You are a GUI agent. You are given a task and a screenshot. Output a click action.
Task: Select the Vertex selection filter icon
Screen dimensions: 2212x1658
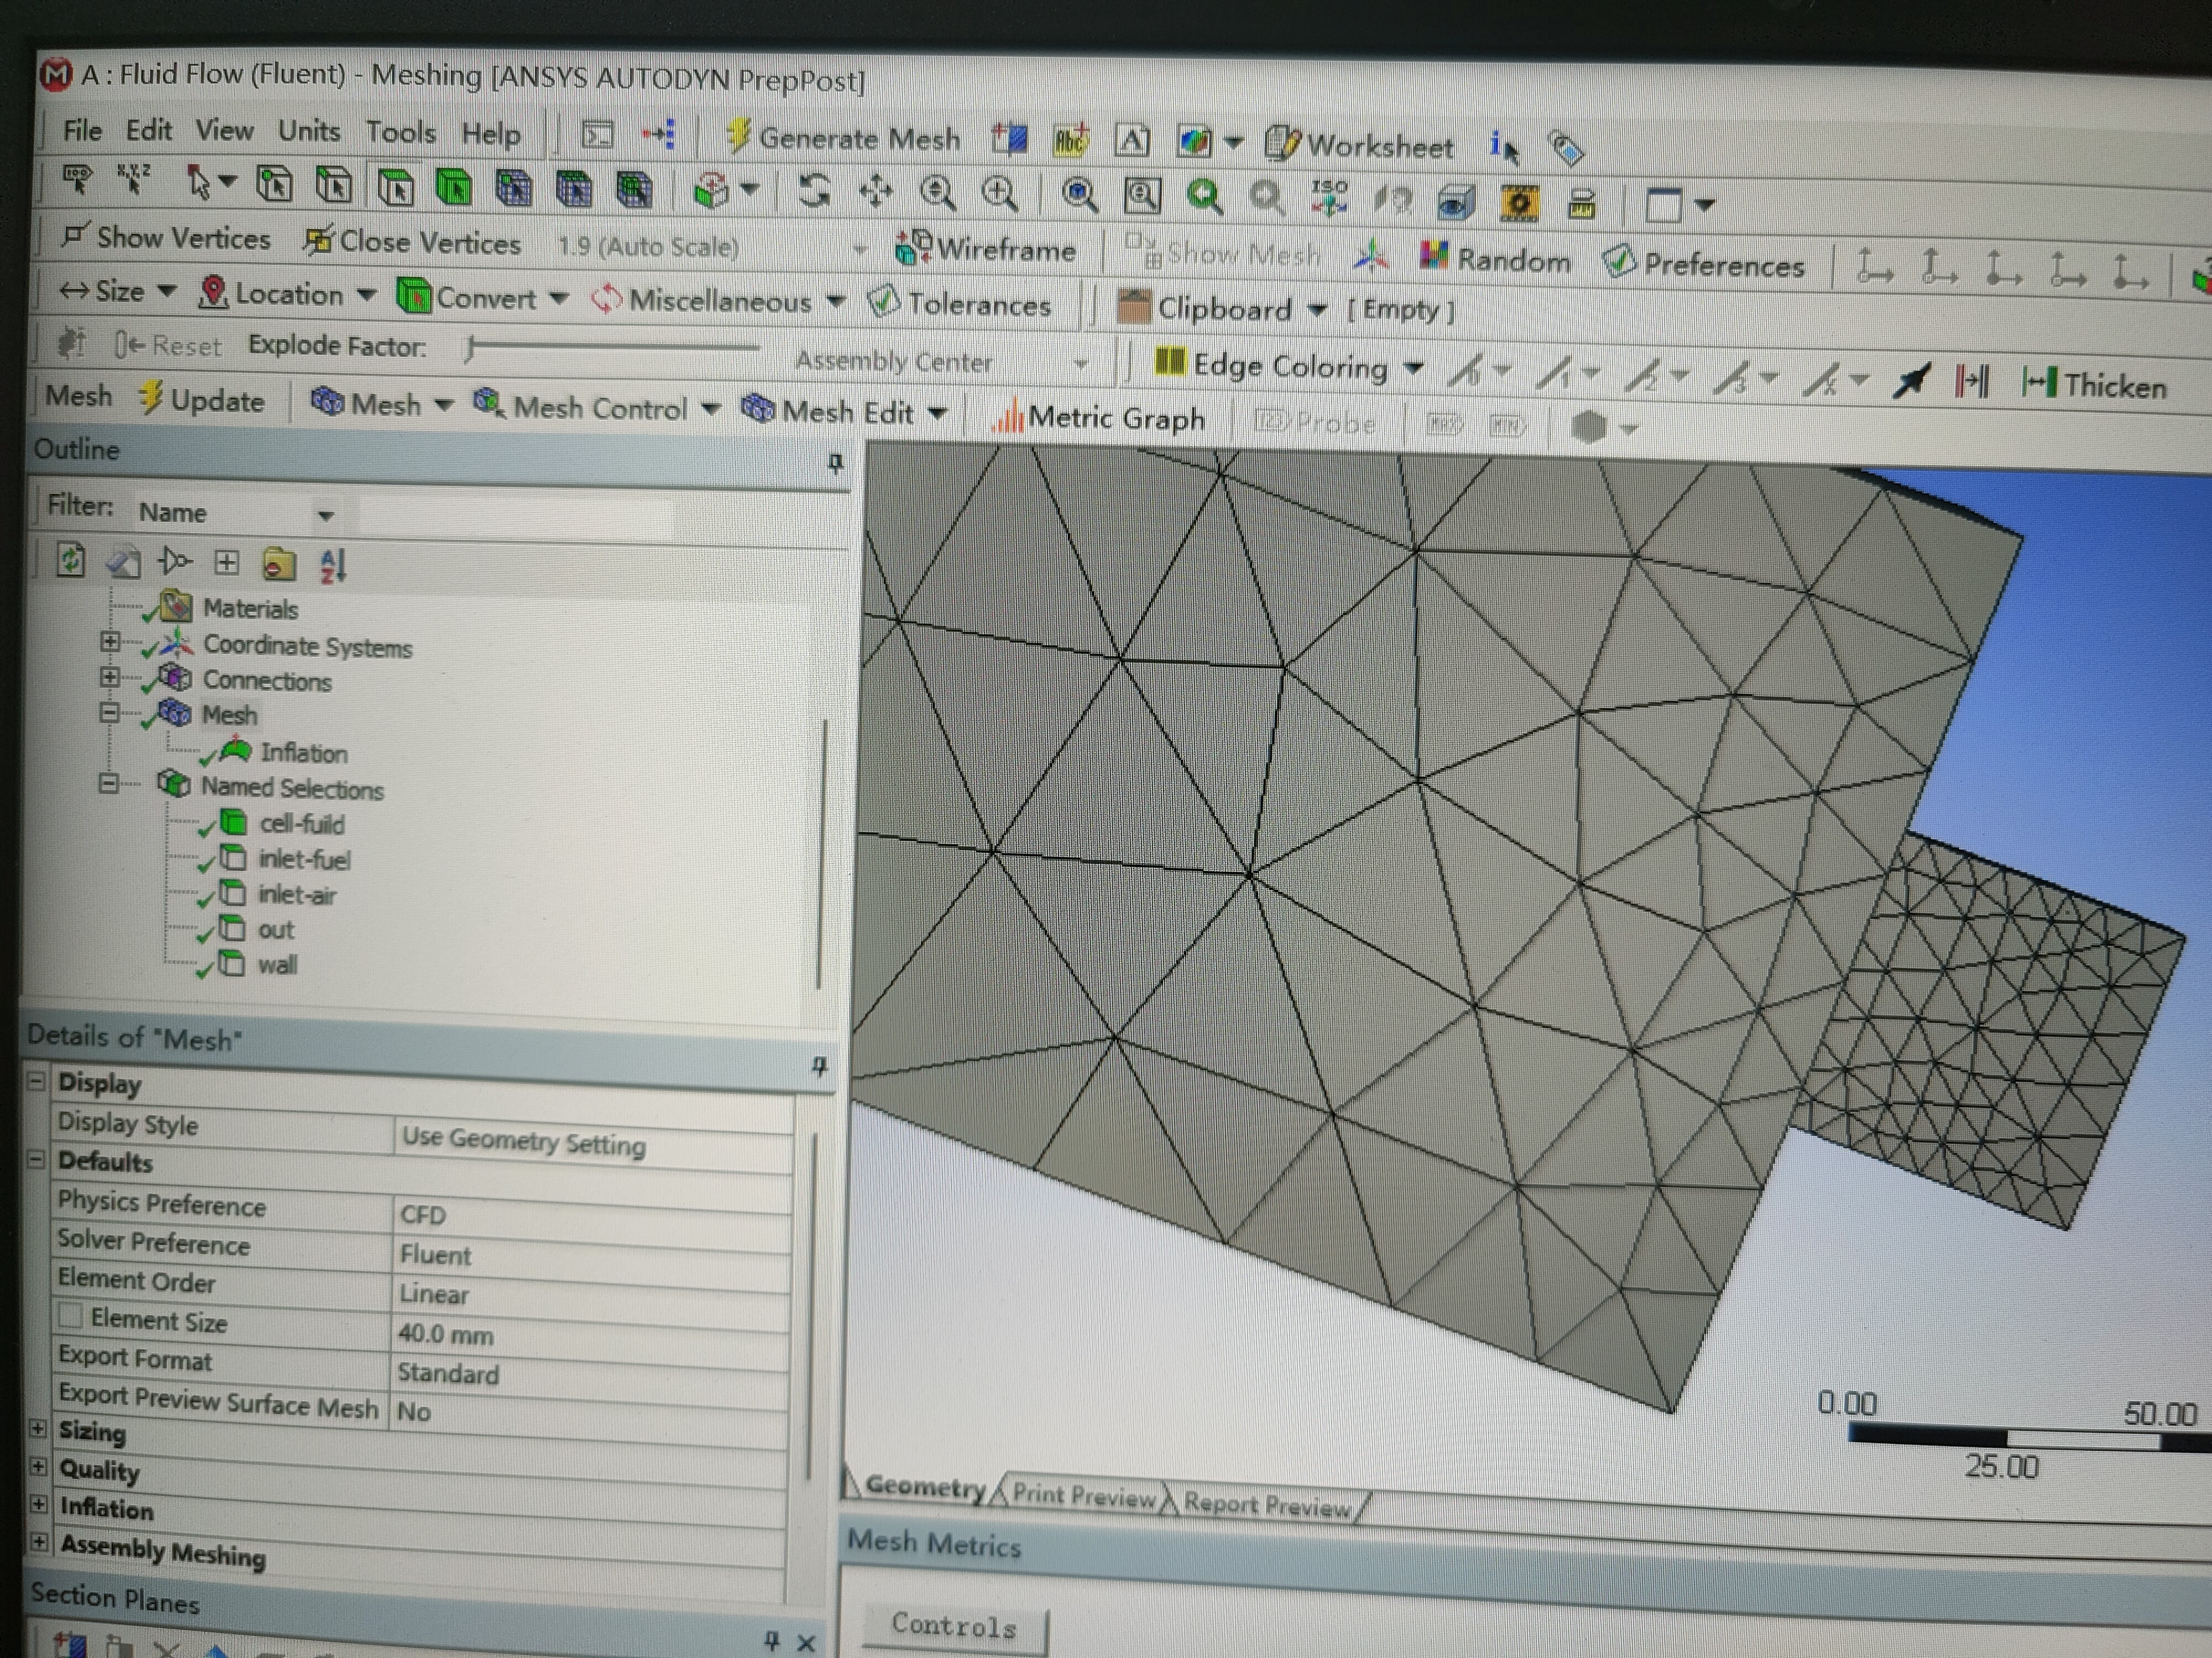click(274, 185)
